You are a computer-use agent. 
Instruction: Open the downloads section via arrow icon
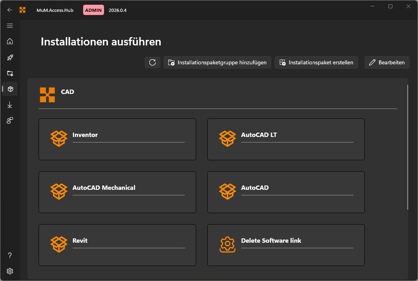(10, 105)
